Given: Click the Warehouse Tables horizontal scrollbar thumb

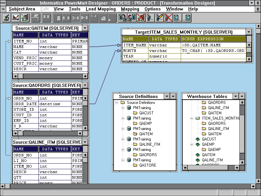Looking at the screenshot, I should (208, 168).
